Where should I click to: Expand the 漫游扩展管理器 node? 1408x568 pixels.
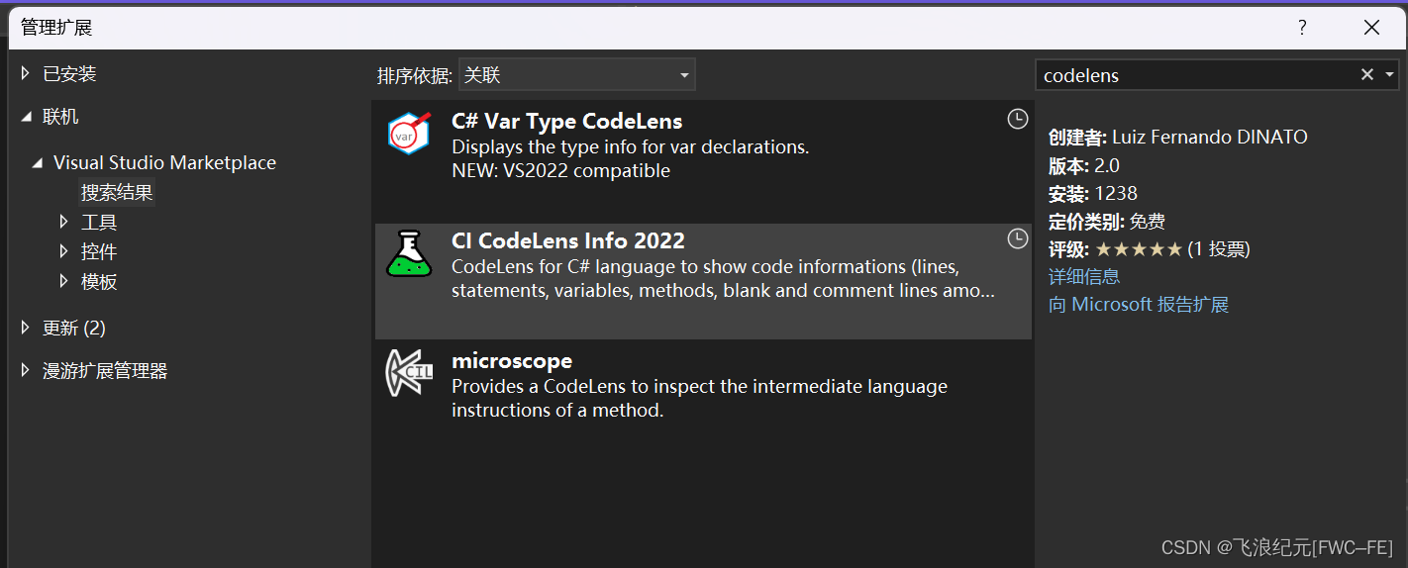click(27, 370)
